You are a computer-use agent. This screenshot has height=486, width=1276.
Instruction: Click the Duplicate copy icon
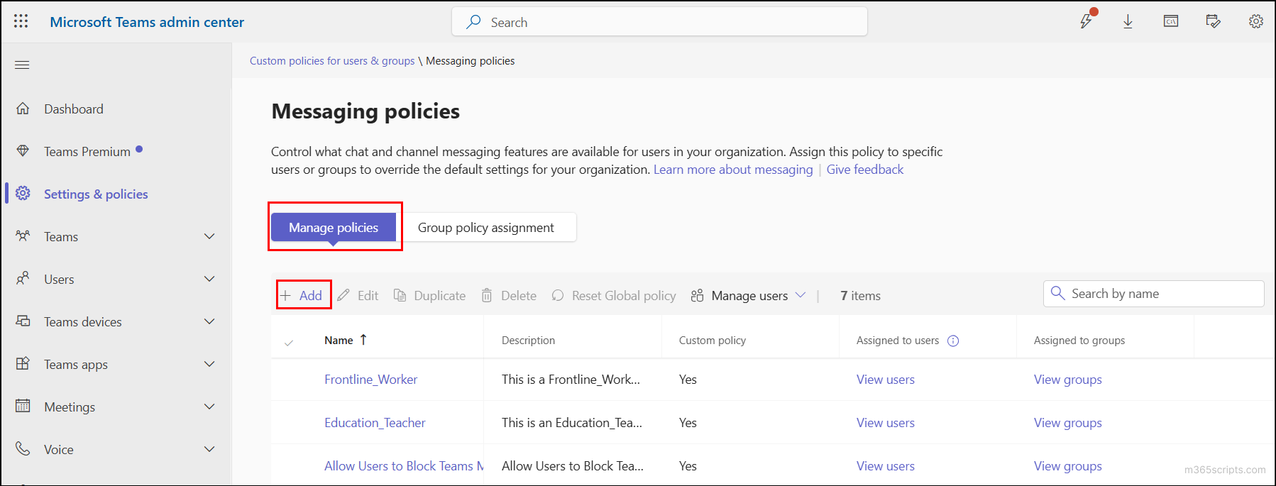coord(400,295)
